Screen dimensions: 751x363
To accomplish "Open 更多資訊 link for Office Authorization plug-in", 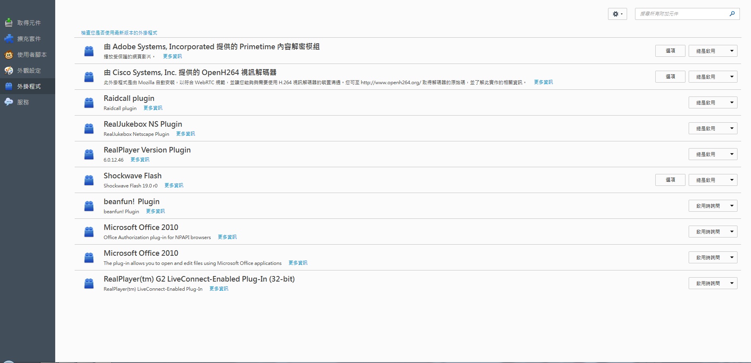I will coord(227,237).
